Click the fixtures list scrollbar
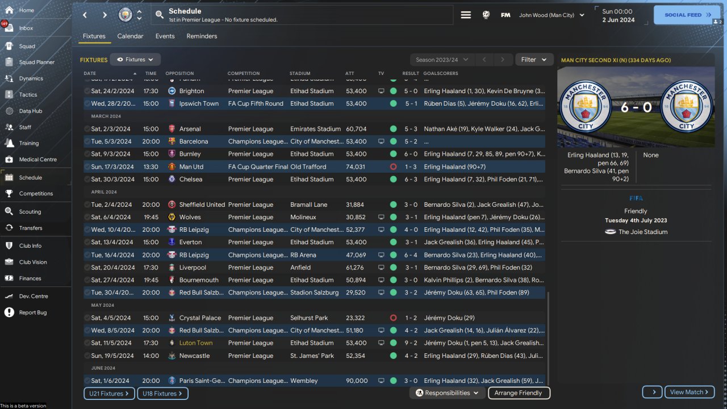 [x=548, y=338]
